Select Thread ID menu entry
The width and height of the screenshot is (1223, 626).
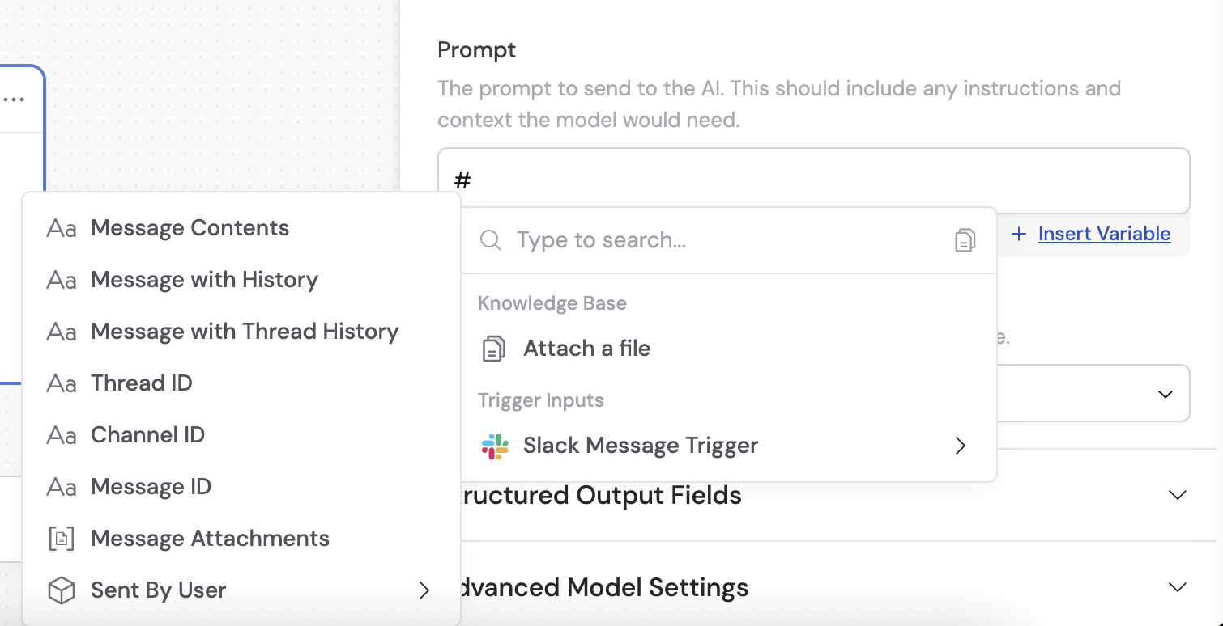point(142,383)
